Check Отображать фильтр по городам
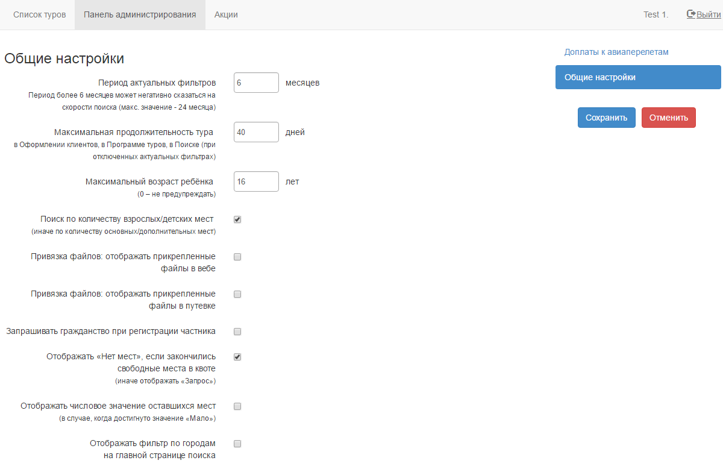Image resolution: width=723 pixels, height=469 pixels. click(x=237, y=444)
